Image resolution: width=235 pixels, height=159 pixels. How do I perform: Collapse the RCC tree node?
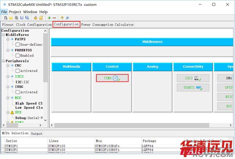[x=8, y=98]
